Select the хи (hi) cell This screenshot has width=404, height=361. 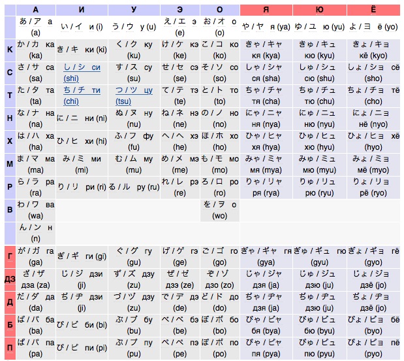coord(82,141)
